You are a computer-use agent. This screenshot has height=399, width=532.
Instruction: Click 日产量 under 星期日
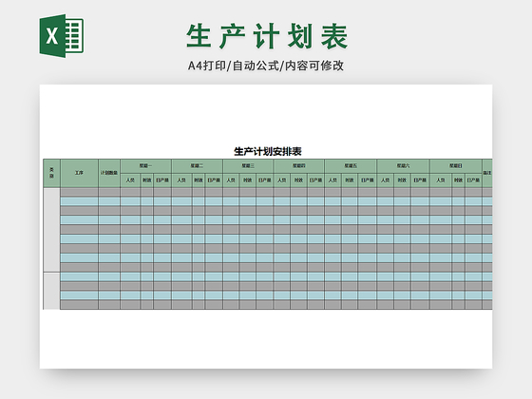coord(473,180)
